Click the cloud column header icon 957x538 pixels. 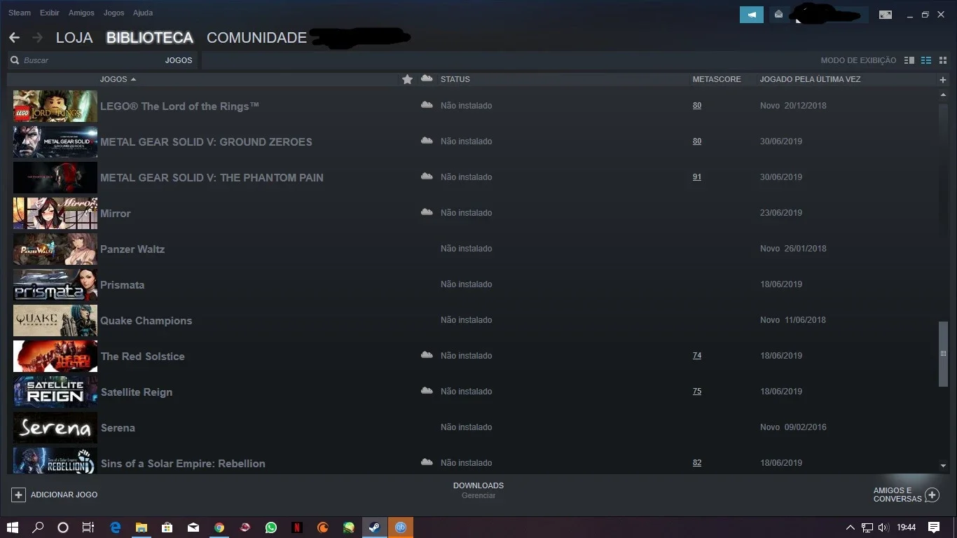coord(427,78)
